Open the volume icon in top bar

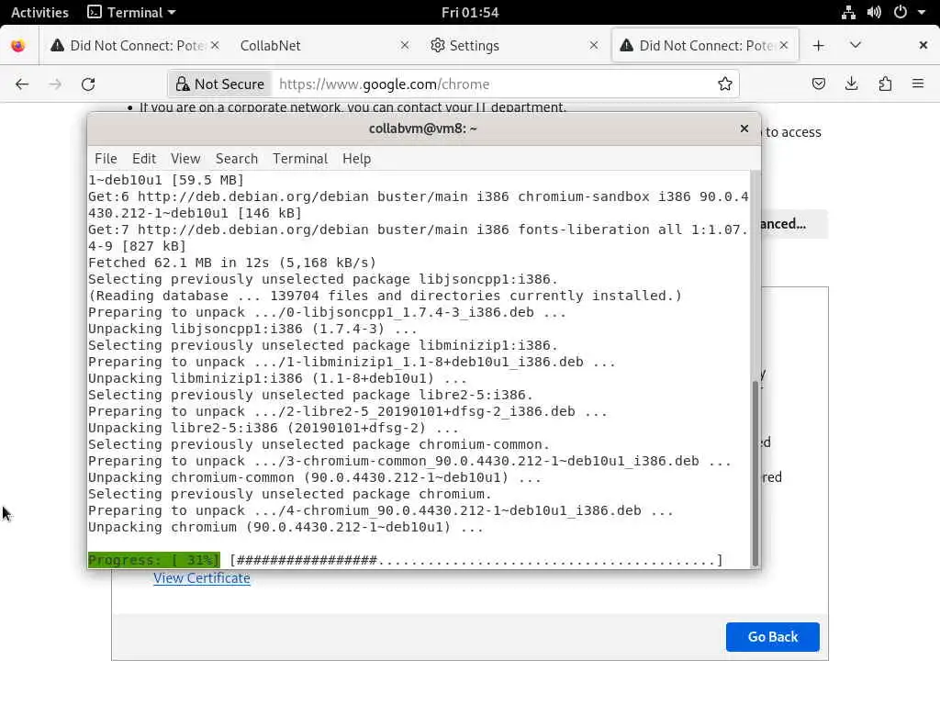(x=874, y=13)
